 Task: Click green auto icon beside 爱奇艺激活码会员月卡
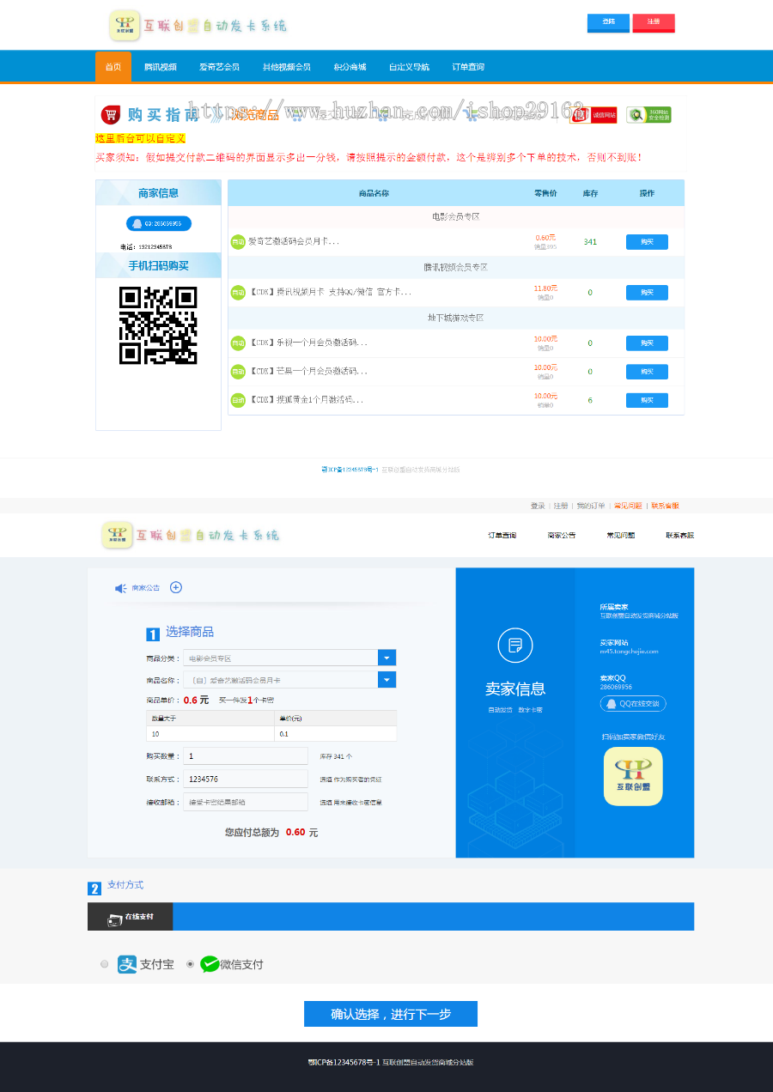tap(238, 242)
